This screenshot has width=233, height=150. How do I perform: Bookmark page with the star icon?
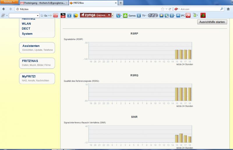coord(163,9)
